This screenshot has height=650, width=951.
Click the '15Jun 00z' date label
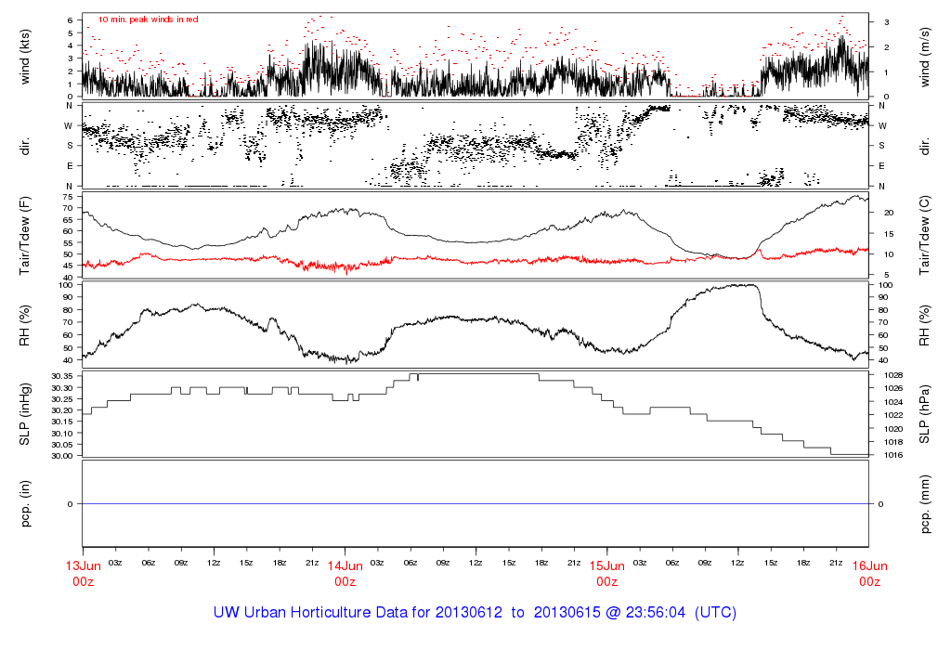pyautogui.click(x=607, y=574)
